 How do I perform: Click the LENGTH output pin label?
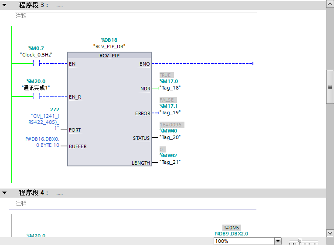point(140,163)
